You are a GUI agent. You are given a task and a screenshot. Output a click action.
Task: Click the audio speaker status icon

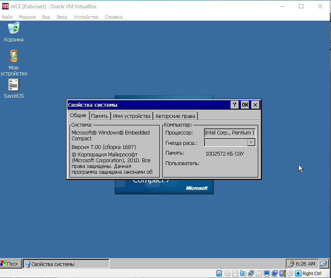(x=243, y=273)
